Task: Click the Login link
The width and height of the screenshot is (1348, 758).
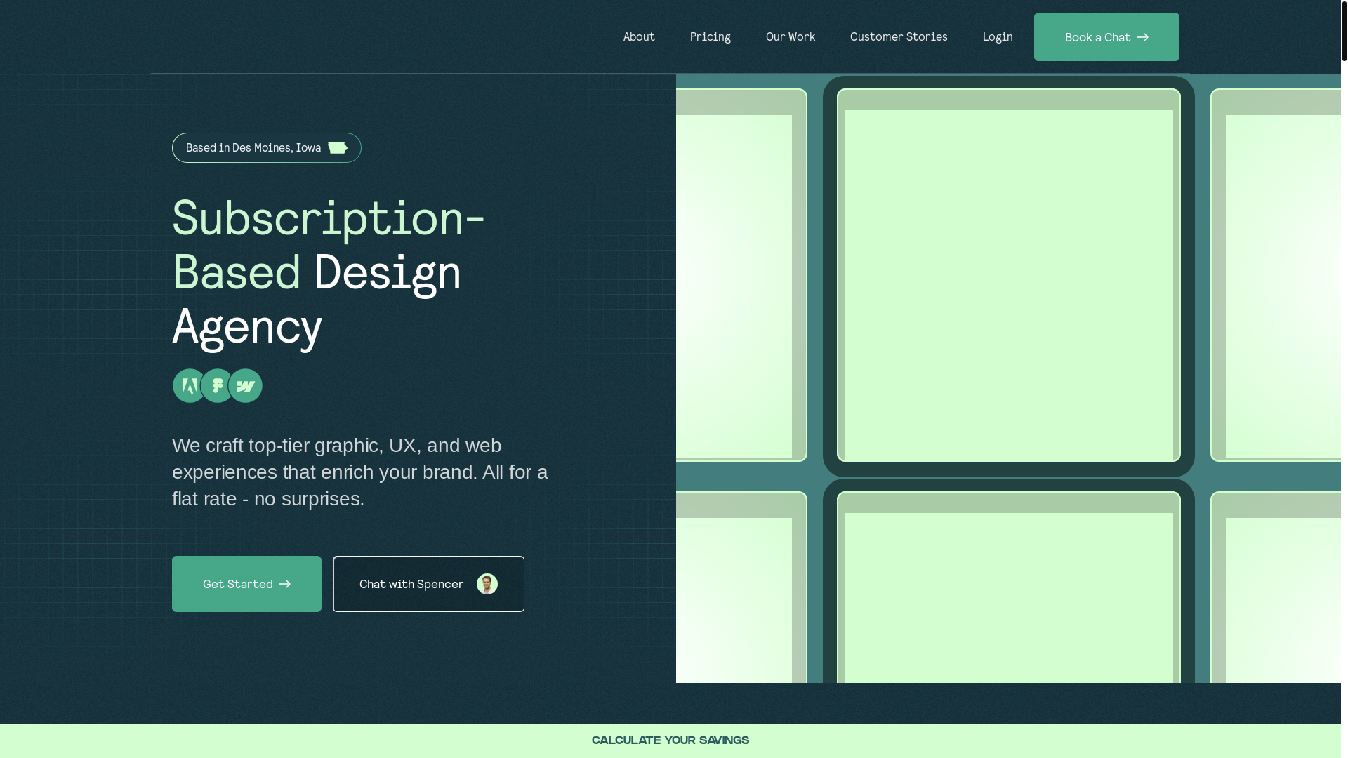Action: (x=997, y=36)
